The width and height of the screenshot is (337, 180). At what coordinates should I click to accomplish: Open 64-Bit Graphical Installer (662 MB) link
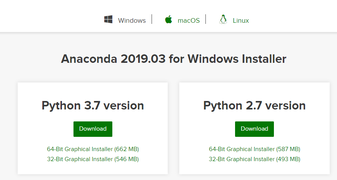click(x=93, y=149)
